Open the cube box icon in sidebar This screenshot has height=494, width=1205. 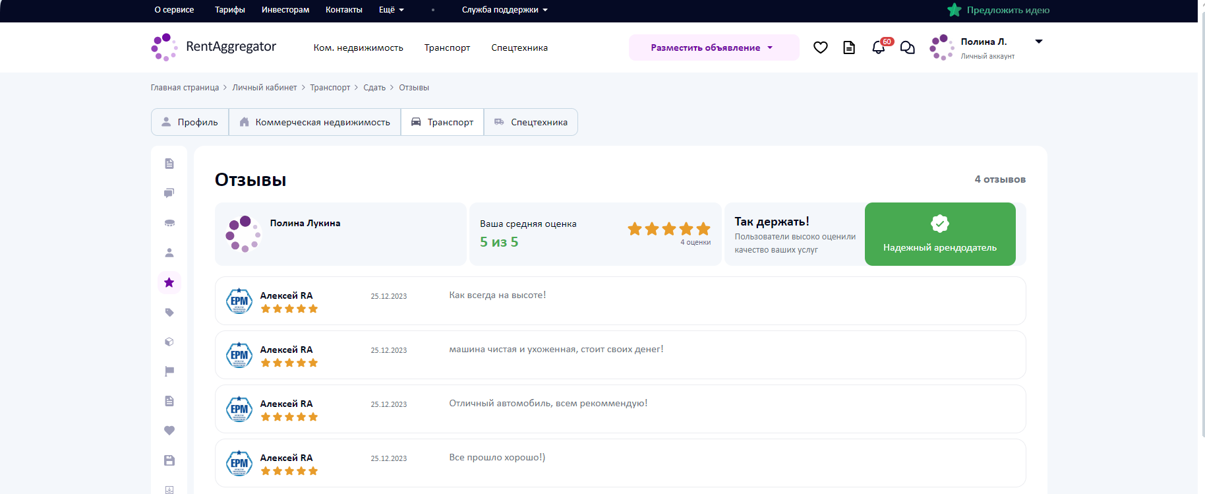[x=169, y=342]
